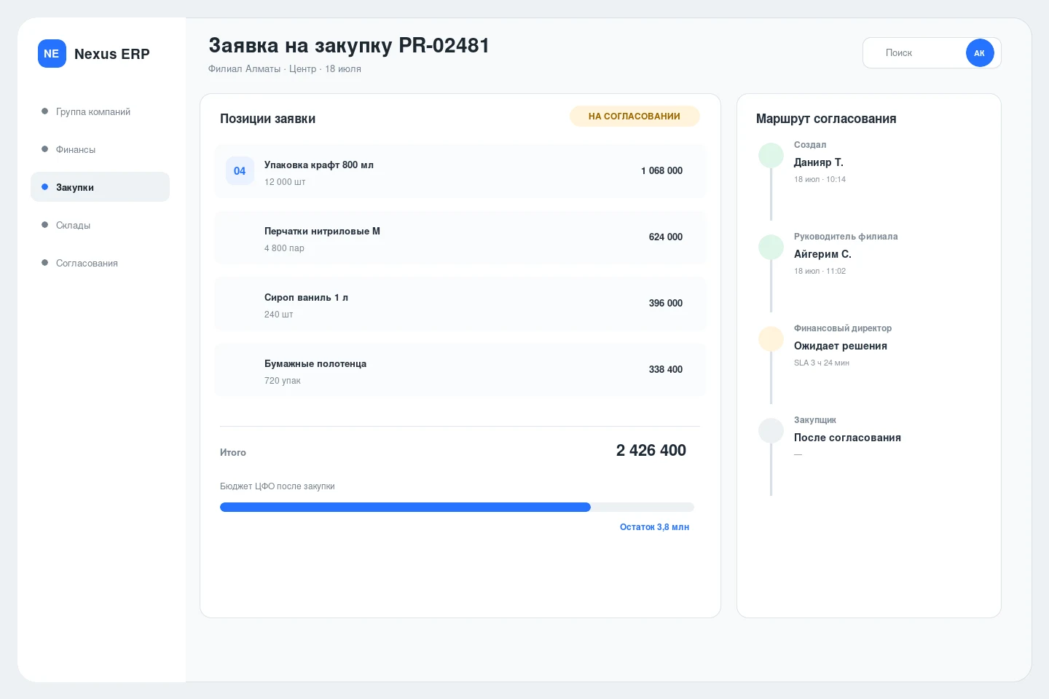Click the budget progress bar
Viewport: 1049px width, 699px height.
[x=457, y=508]
